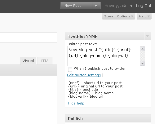Click the 'Twitter post text:' label
The image size is (155, 124).
point(82,44)
